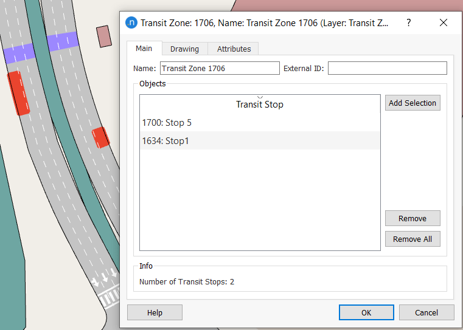The height and width of the screenshot is (330, 463).
Task: Click the External ID input field
Action: [388, 68]
